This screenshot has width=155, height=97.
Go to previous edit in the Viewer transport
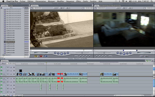pyautogui.click(x=118, y=53)
